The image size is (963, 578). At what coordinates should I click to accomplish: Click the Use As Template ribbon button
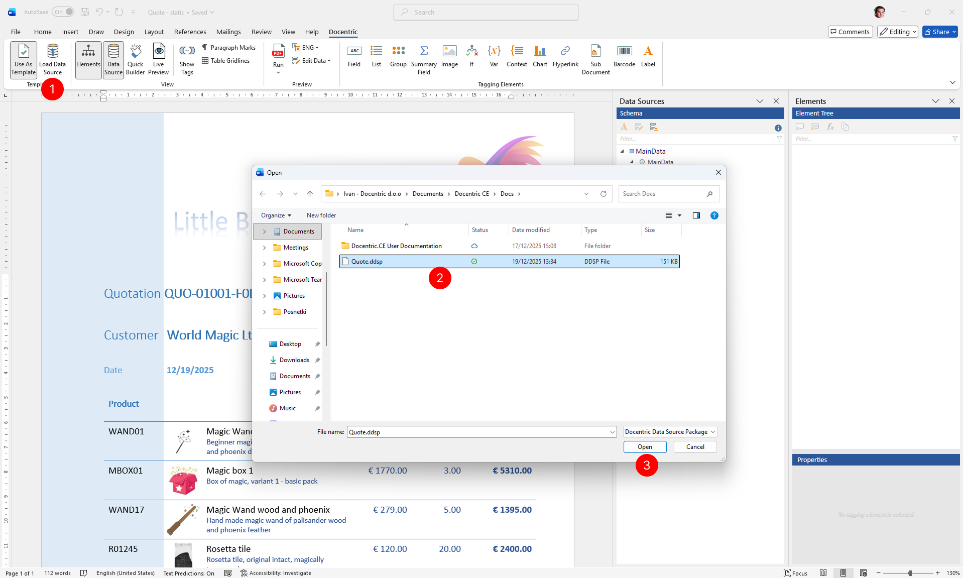coord(24,60)
